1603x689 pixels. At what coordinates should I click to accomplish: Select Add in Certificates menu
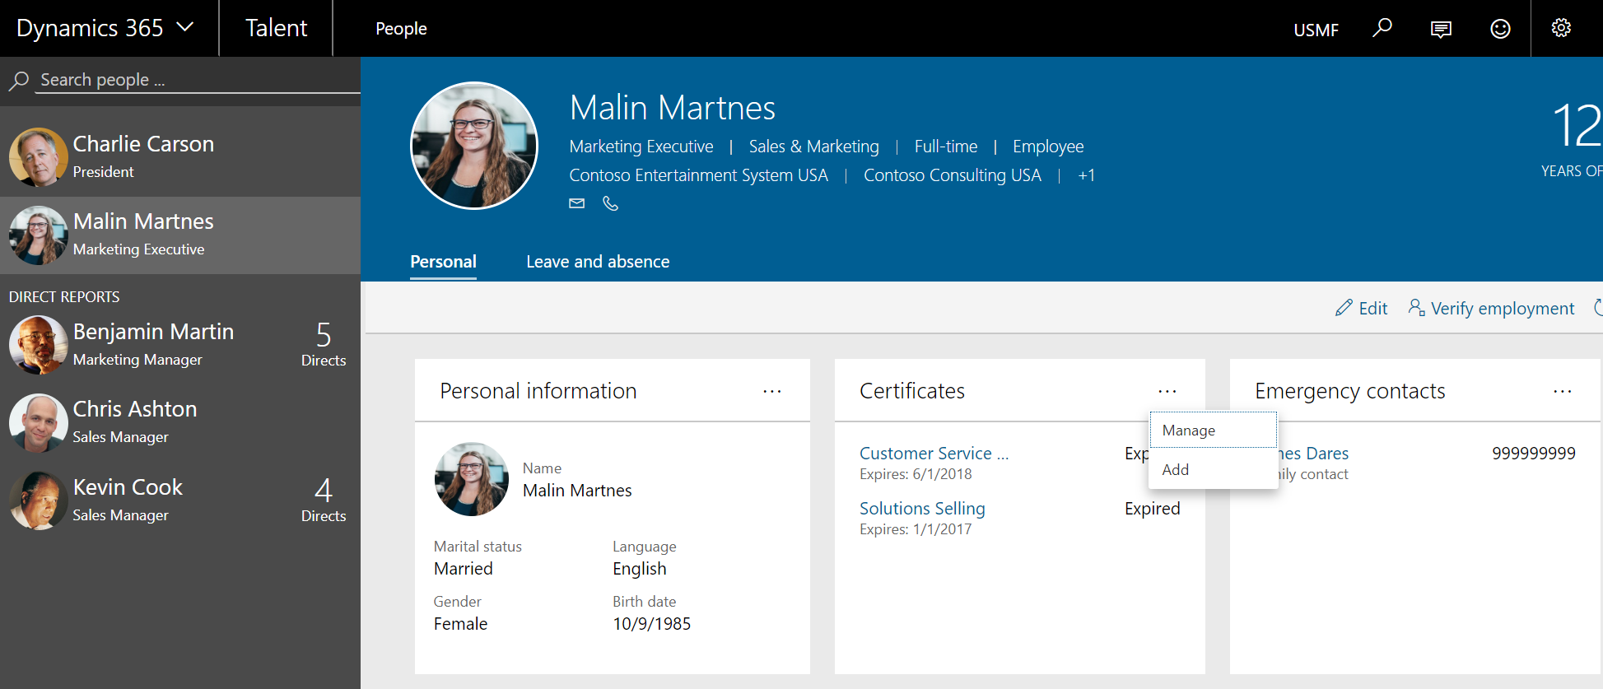tap(1213, 469)
